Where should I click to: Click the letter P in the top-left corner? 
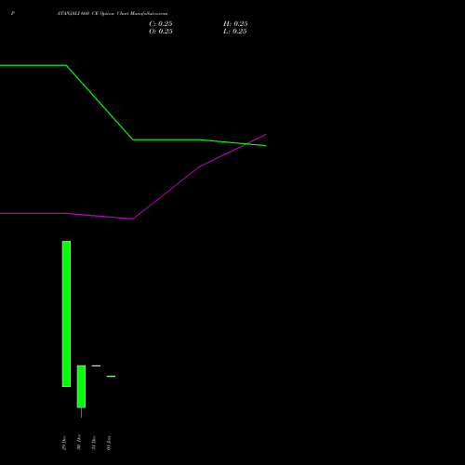13,13
